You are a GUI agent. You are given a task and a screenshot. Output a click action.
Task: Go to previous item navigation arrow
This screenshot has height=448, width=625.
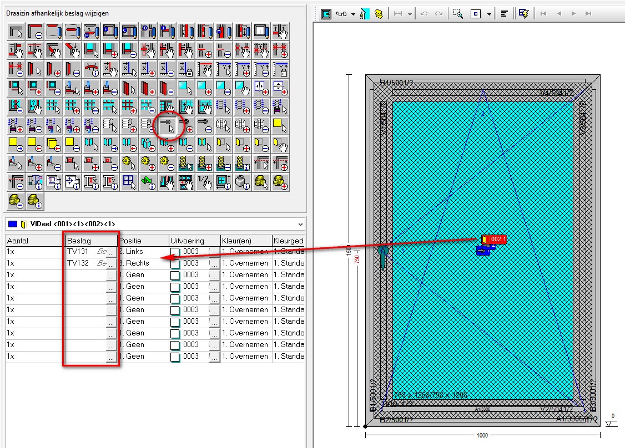tap(559, 14)
